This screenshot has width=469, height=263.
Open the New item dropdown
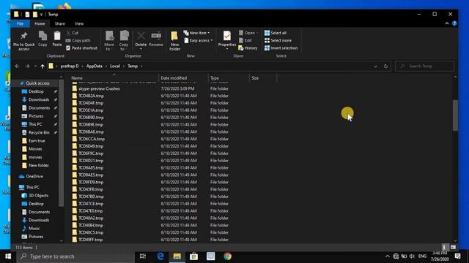[x=196, y=33]
